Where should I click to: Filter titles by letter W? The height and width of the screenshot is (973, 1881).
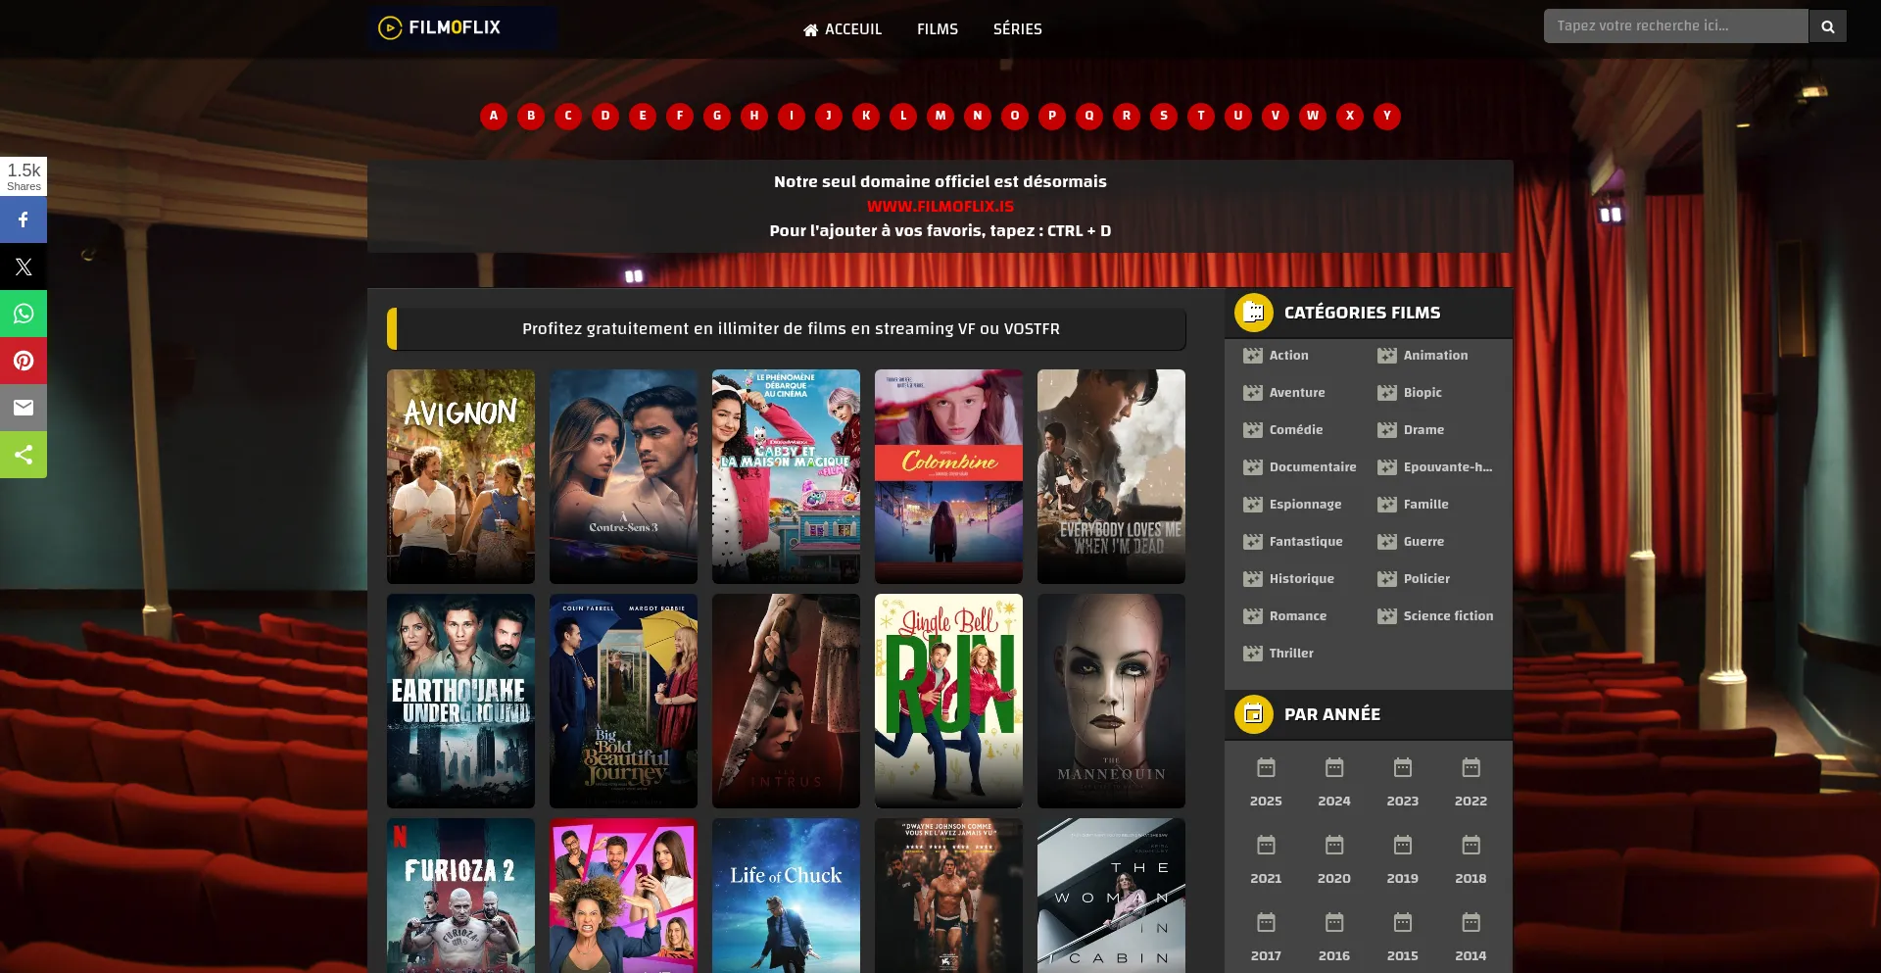coord(1313,116)
